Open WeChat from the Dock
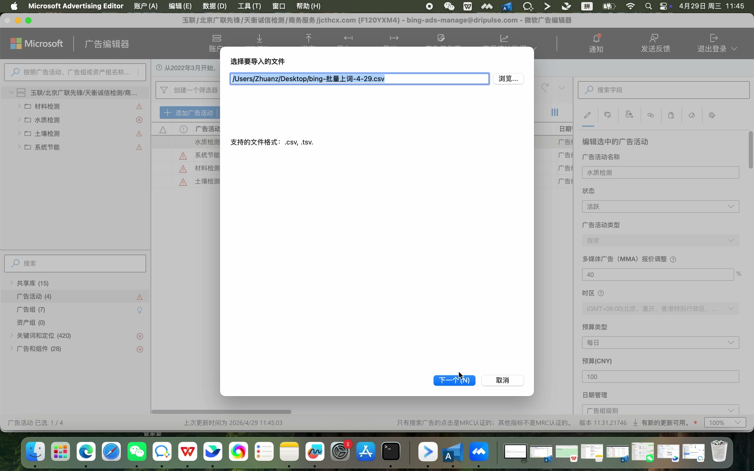 pyautogui.click(x=137, y=451)
